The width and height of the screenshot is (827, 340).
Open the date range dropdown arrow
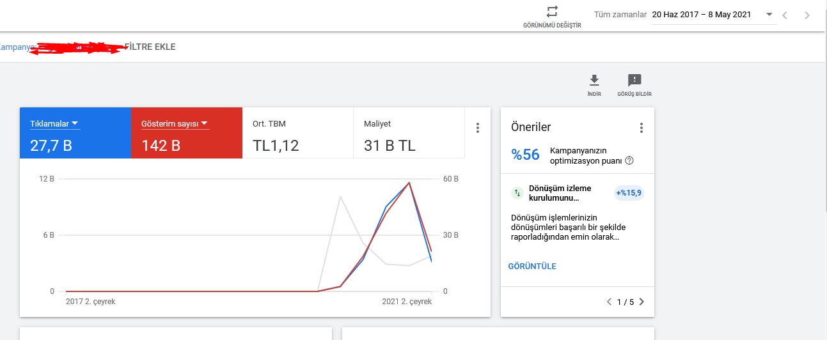[x=769, y=14]
